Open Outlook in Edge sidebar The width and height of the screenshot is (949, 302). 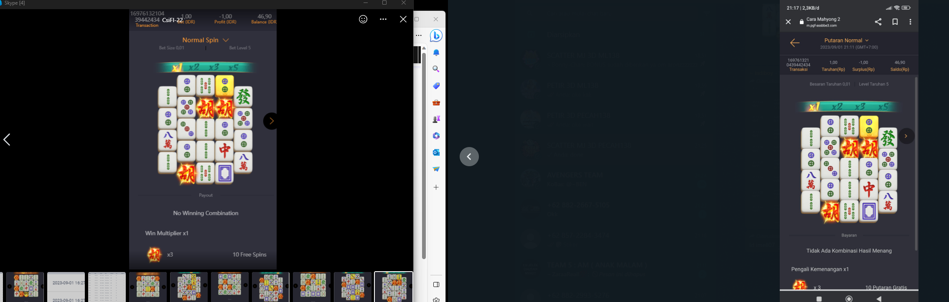tap(436, 152)
